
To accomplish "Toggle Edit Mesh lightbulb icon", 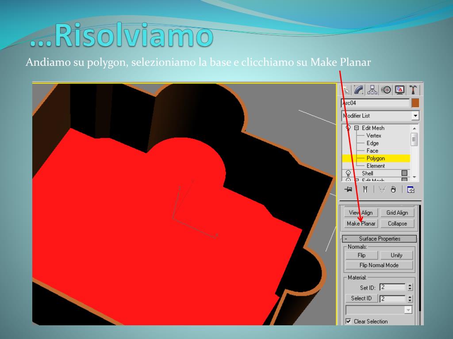I will coord(348,128).
